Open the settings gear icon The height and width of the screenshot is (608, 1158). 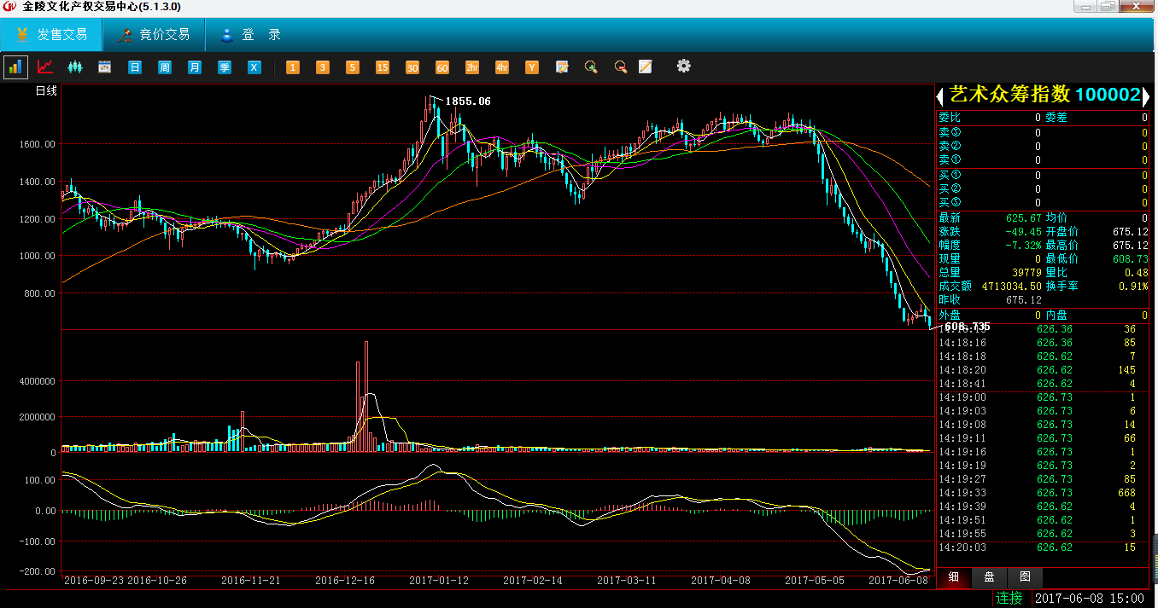683,66
